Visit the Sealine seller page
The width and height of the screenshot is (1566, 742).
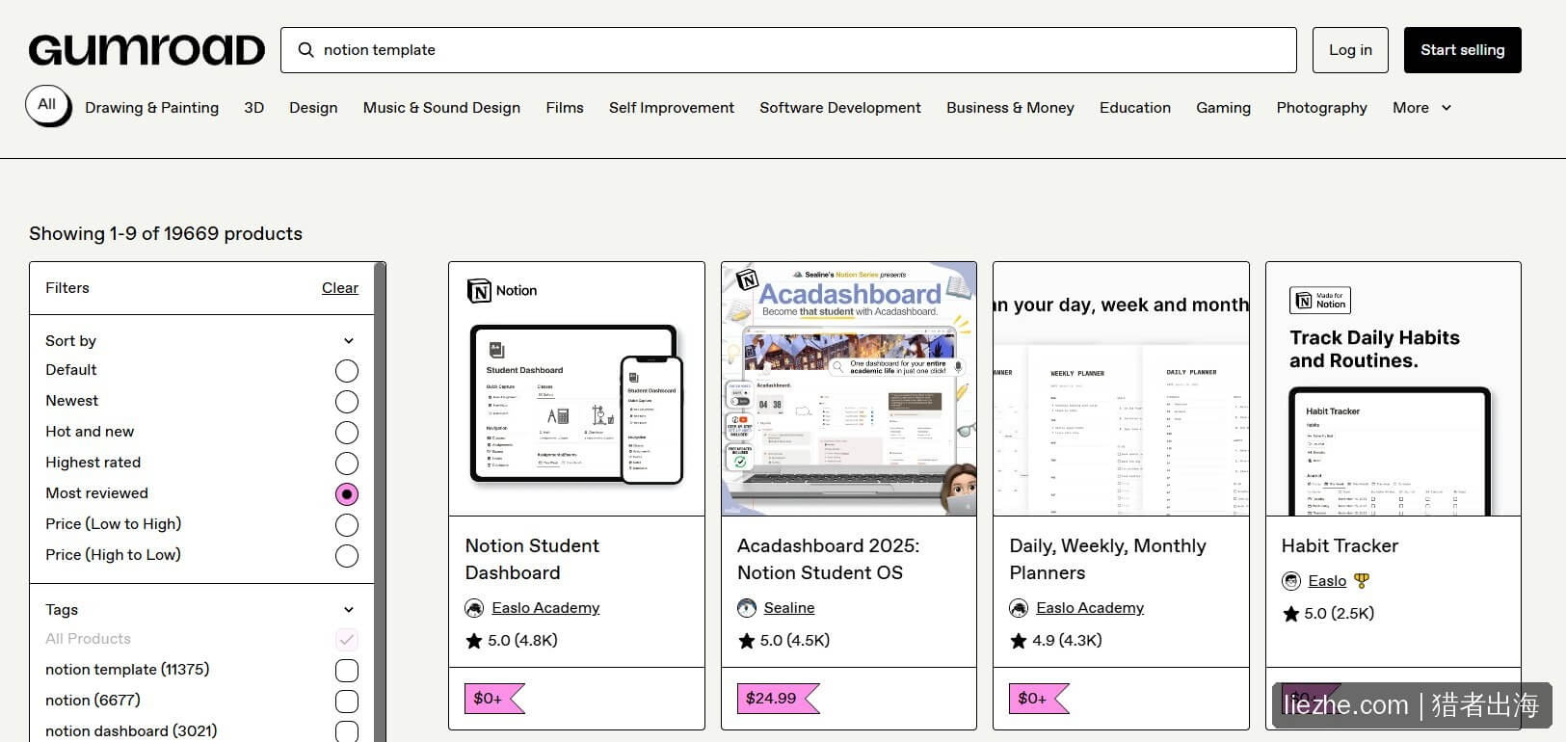(789, 608)
